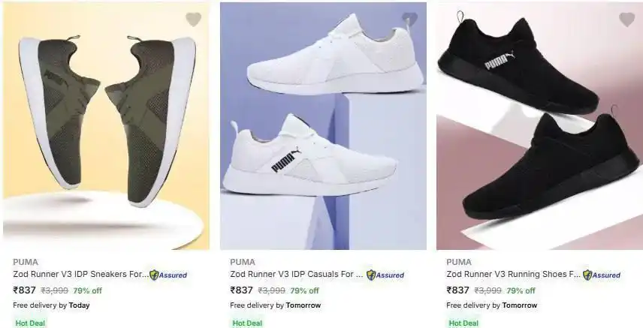Click the ₹837 price of the olive sneakers
The height and width of the screenshot is (328, 643).
(x=25, y=290)
